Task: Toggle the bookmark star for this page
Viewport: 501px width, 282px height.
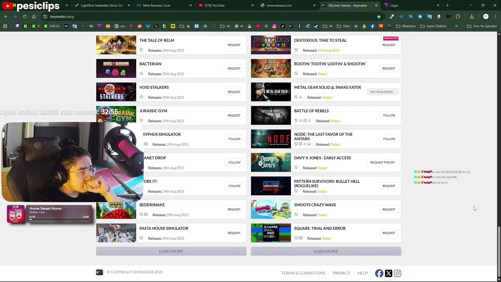Action: coord(378,16)
